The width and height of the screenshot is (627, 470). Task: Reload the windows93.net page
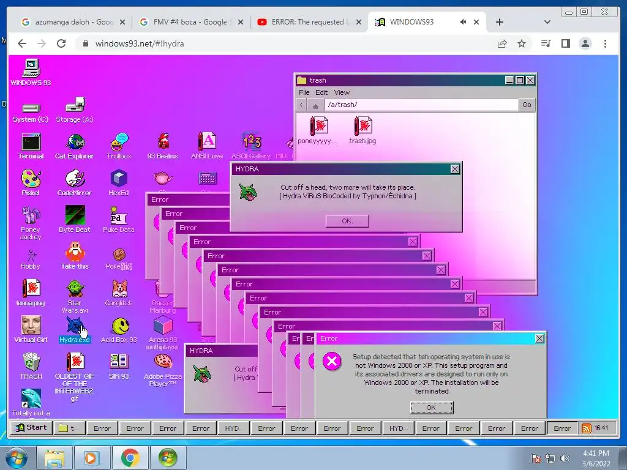tap(61, 43)
